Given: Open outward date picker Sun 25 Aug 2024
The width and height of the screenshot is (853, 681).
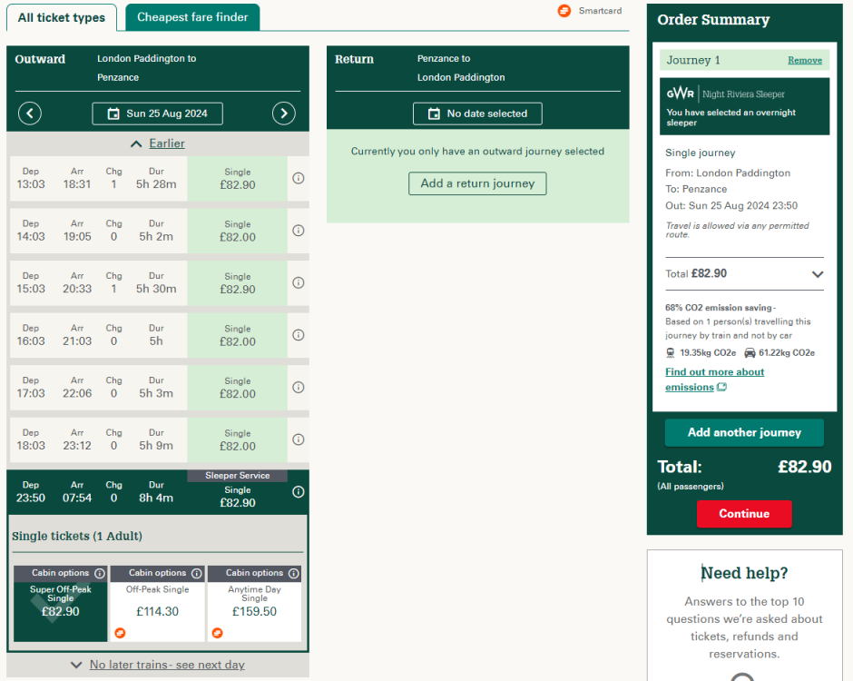Looking at the screenshot, I should click(157, 113).
